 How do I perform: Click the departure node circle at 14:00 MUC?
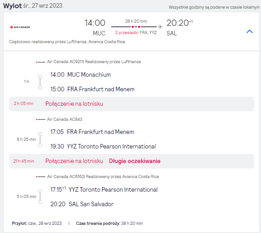coord(40,77)
